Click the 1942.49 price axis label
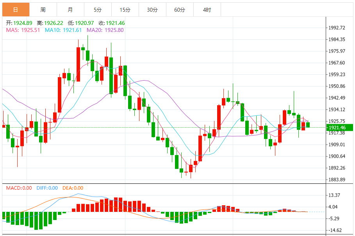Screen dimensions: 355x236 [337, 98]
